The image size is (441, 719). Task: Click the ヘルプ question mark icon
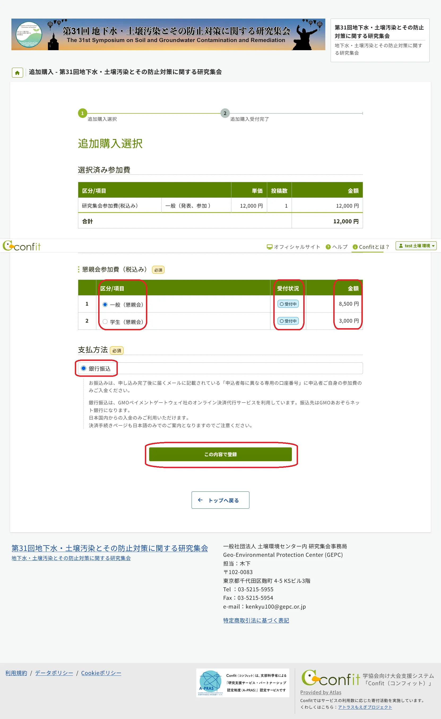pyautogui.click(x=328, y=247)
